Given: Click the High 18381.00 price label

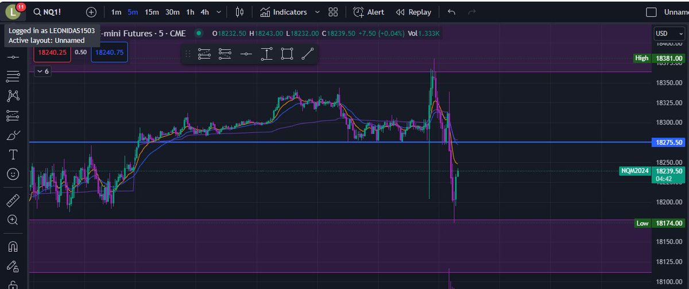Looking at the screenshot, I should [x=659, y=58].
